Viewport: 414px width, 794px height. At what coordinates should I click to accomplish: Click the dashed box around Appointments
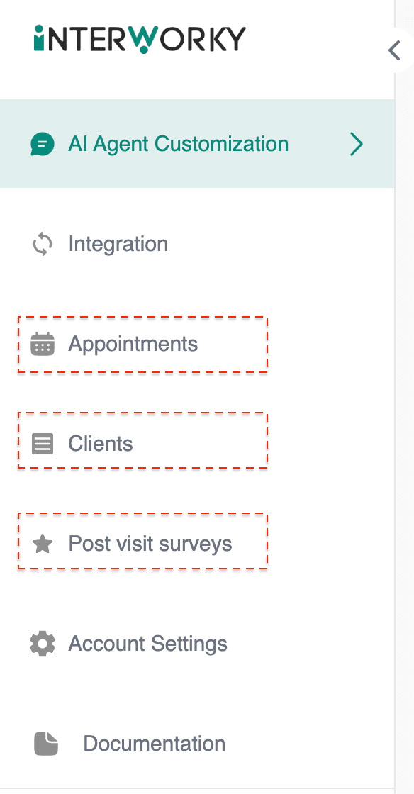pos(142,345)
